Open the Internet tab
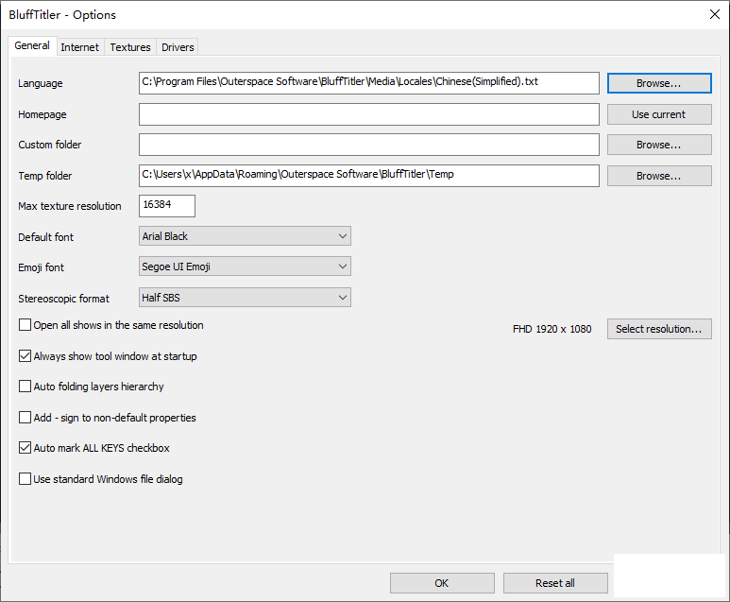Screen dimensions: 730x602 click(79, 47)
